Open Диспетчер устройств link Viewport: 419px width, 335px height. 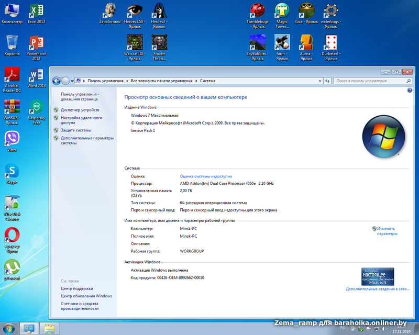point(80,110)
